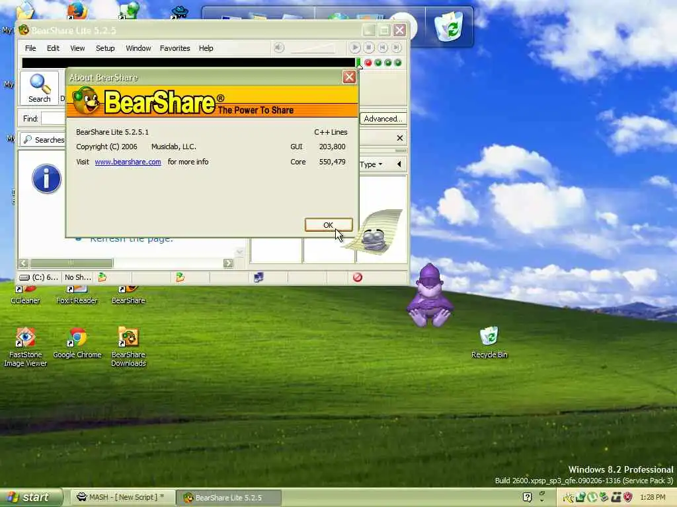Open Foxit Reader desktop shortcut
The height and width of the screenshot is (507, 677).
pyautogui.click(x=77, y=295)
